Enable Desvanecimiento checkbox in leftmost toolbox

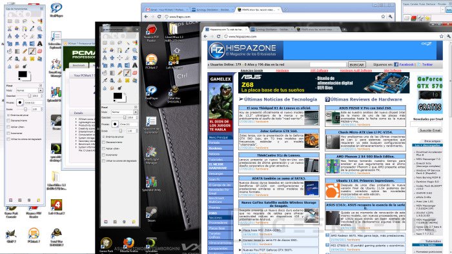pos(8,121)
